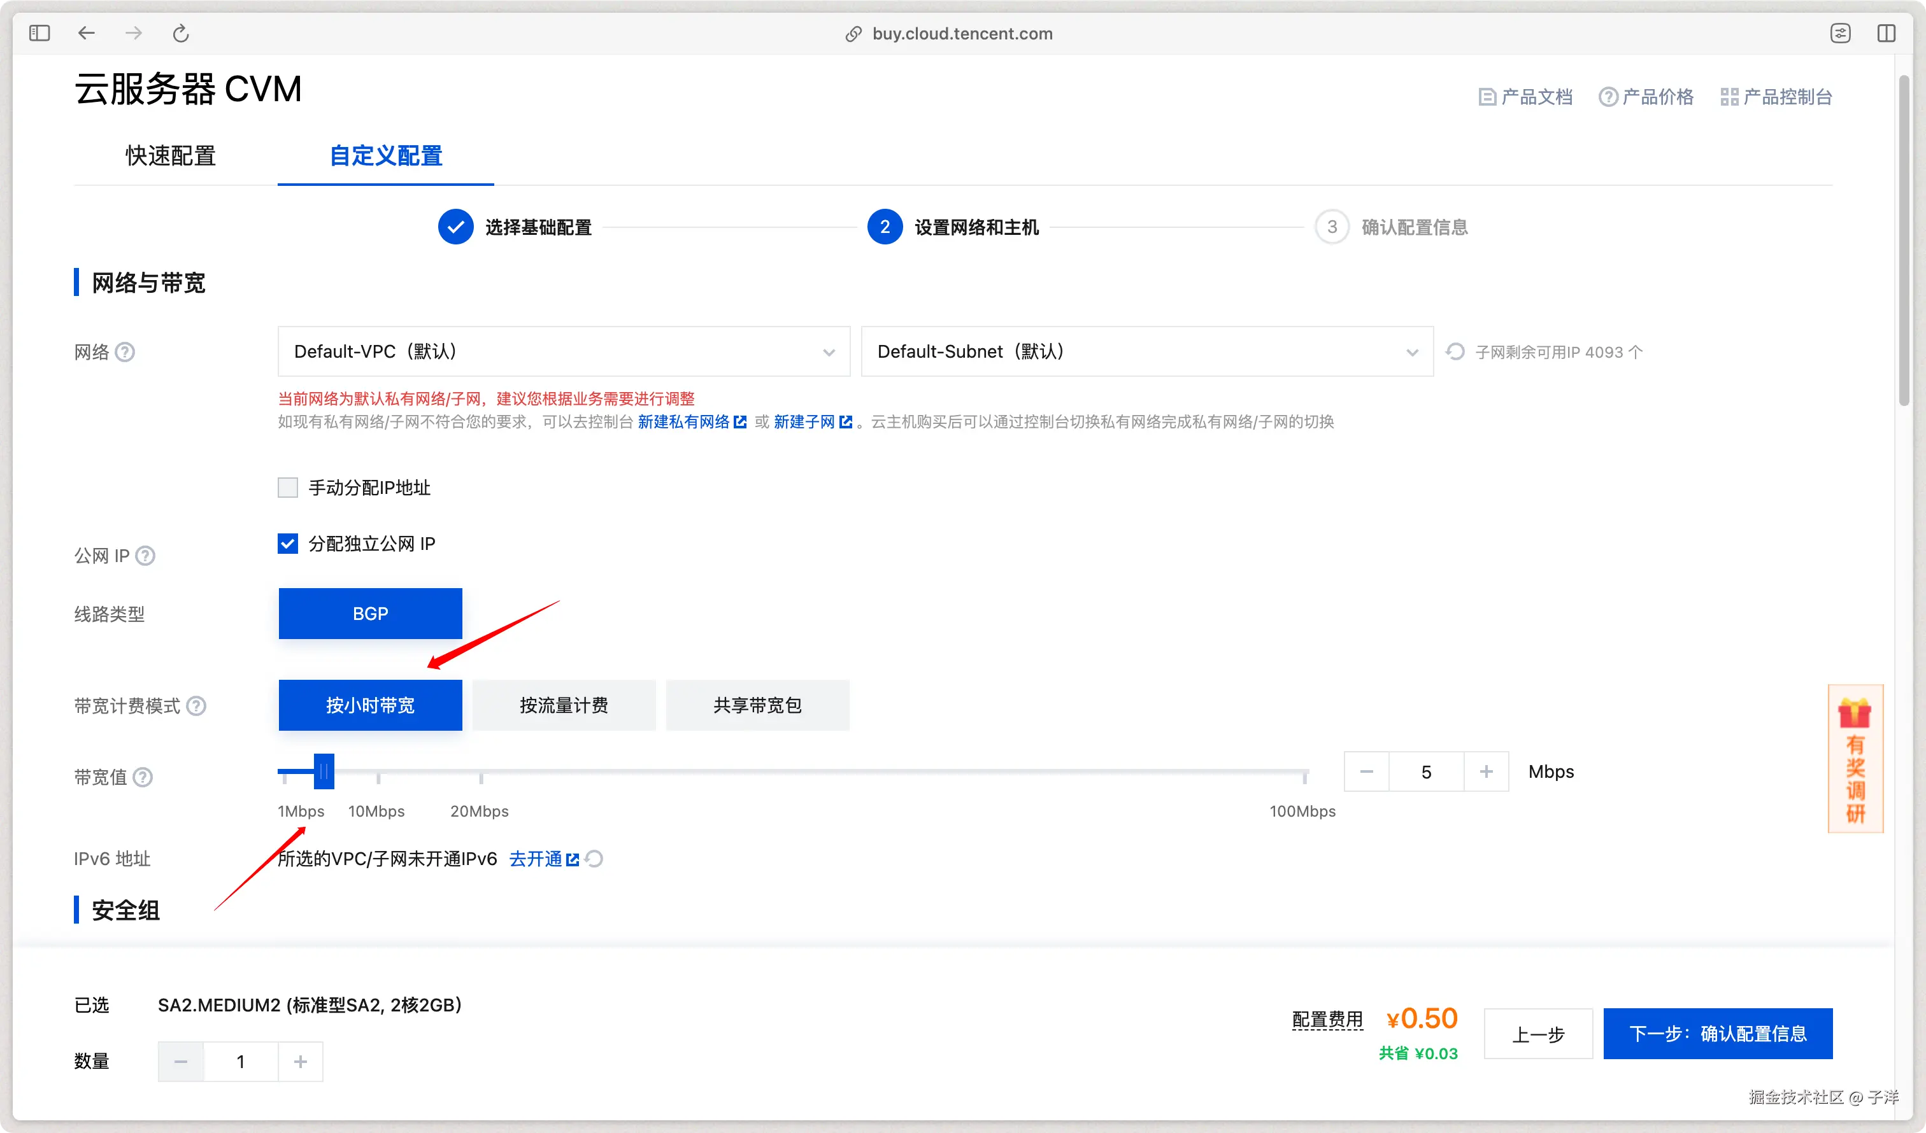This screenshot has width=1926, height=1133.
Task: Click the browser reload icon
Action: pos(180,33)
